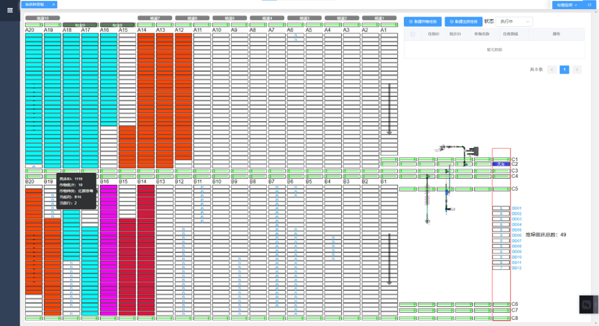
Task: Open the dark floating widget at bottom-right
Action: (x=587, y=304)
